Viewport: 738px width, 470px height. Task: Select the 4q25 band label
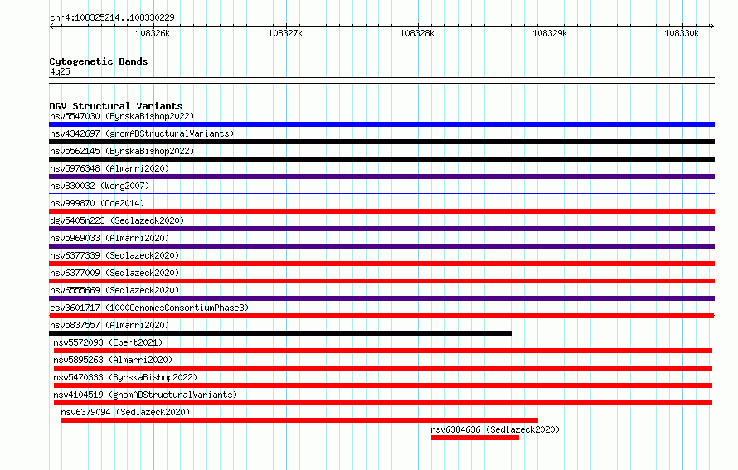pyautogui.click(x=60, y=71)
